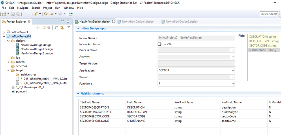Viewport: 281px width, 135px height.
Task: Enable the Use PW checkbox
Action: click(x=159, y=44)
